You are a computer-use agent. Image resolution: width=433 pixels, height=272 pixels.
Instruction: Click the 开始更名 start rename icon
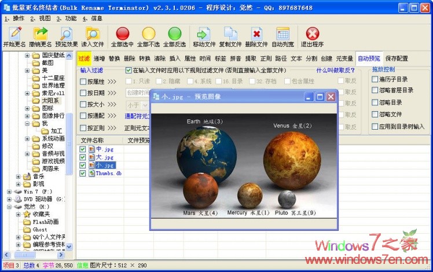[15, 34]
